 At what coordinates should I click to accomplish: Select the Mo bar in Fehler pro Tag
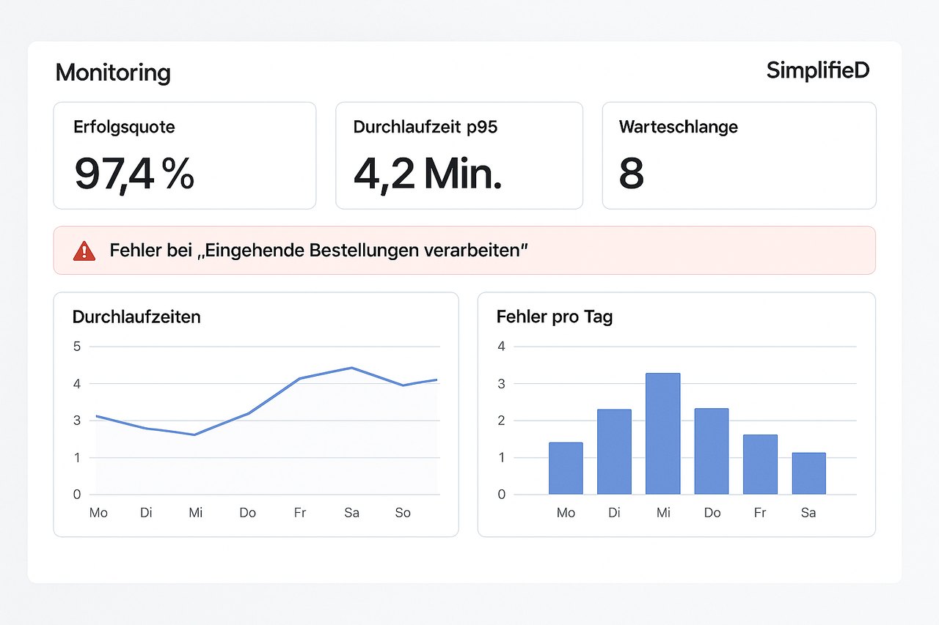point(566,468)
